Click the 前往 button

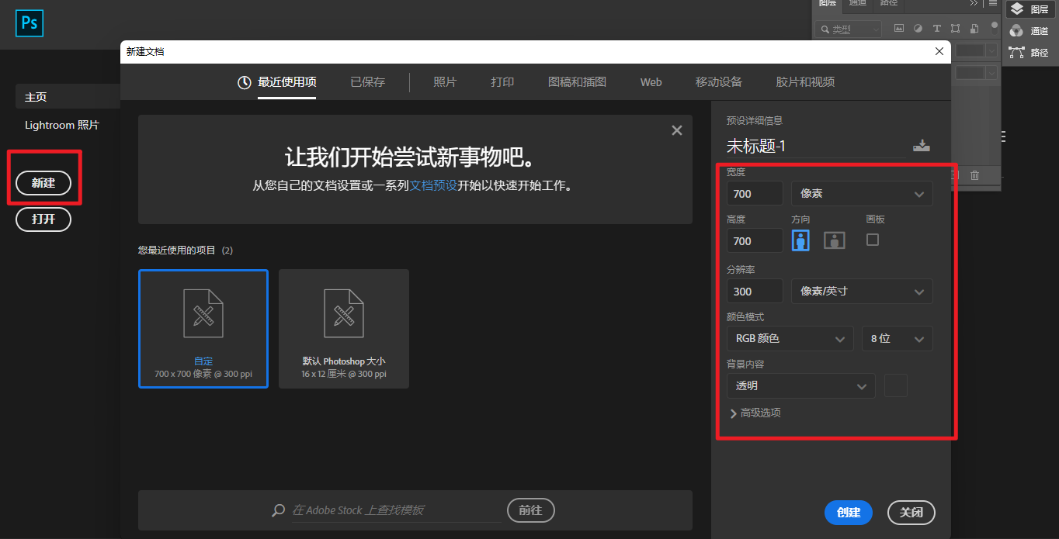tap(531, 510)
